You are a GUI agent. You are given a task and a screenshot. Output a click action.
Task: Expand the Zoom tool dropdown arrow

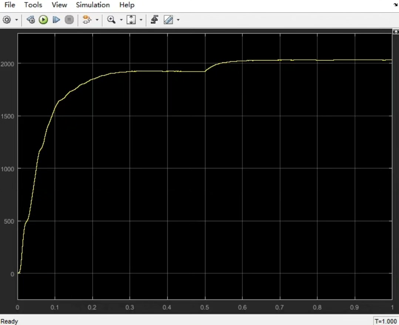[121, 20]
